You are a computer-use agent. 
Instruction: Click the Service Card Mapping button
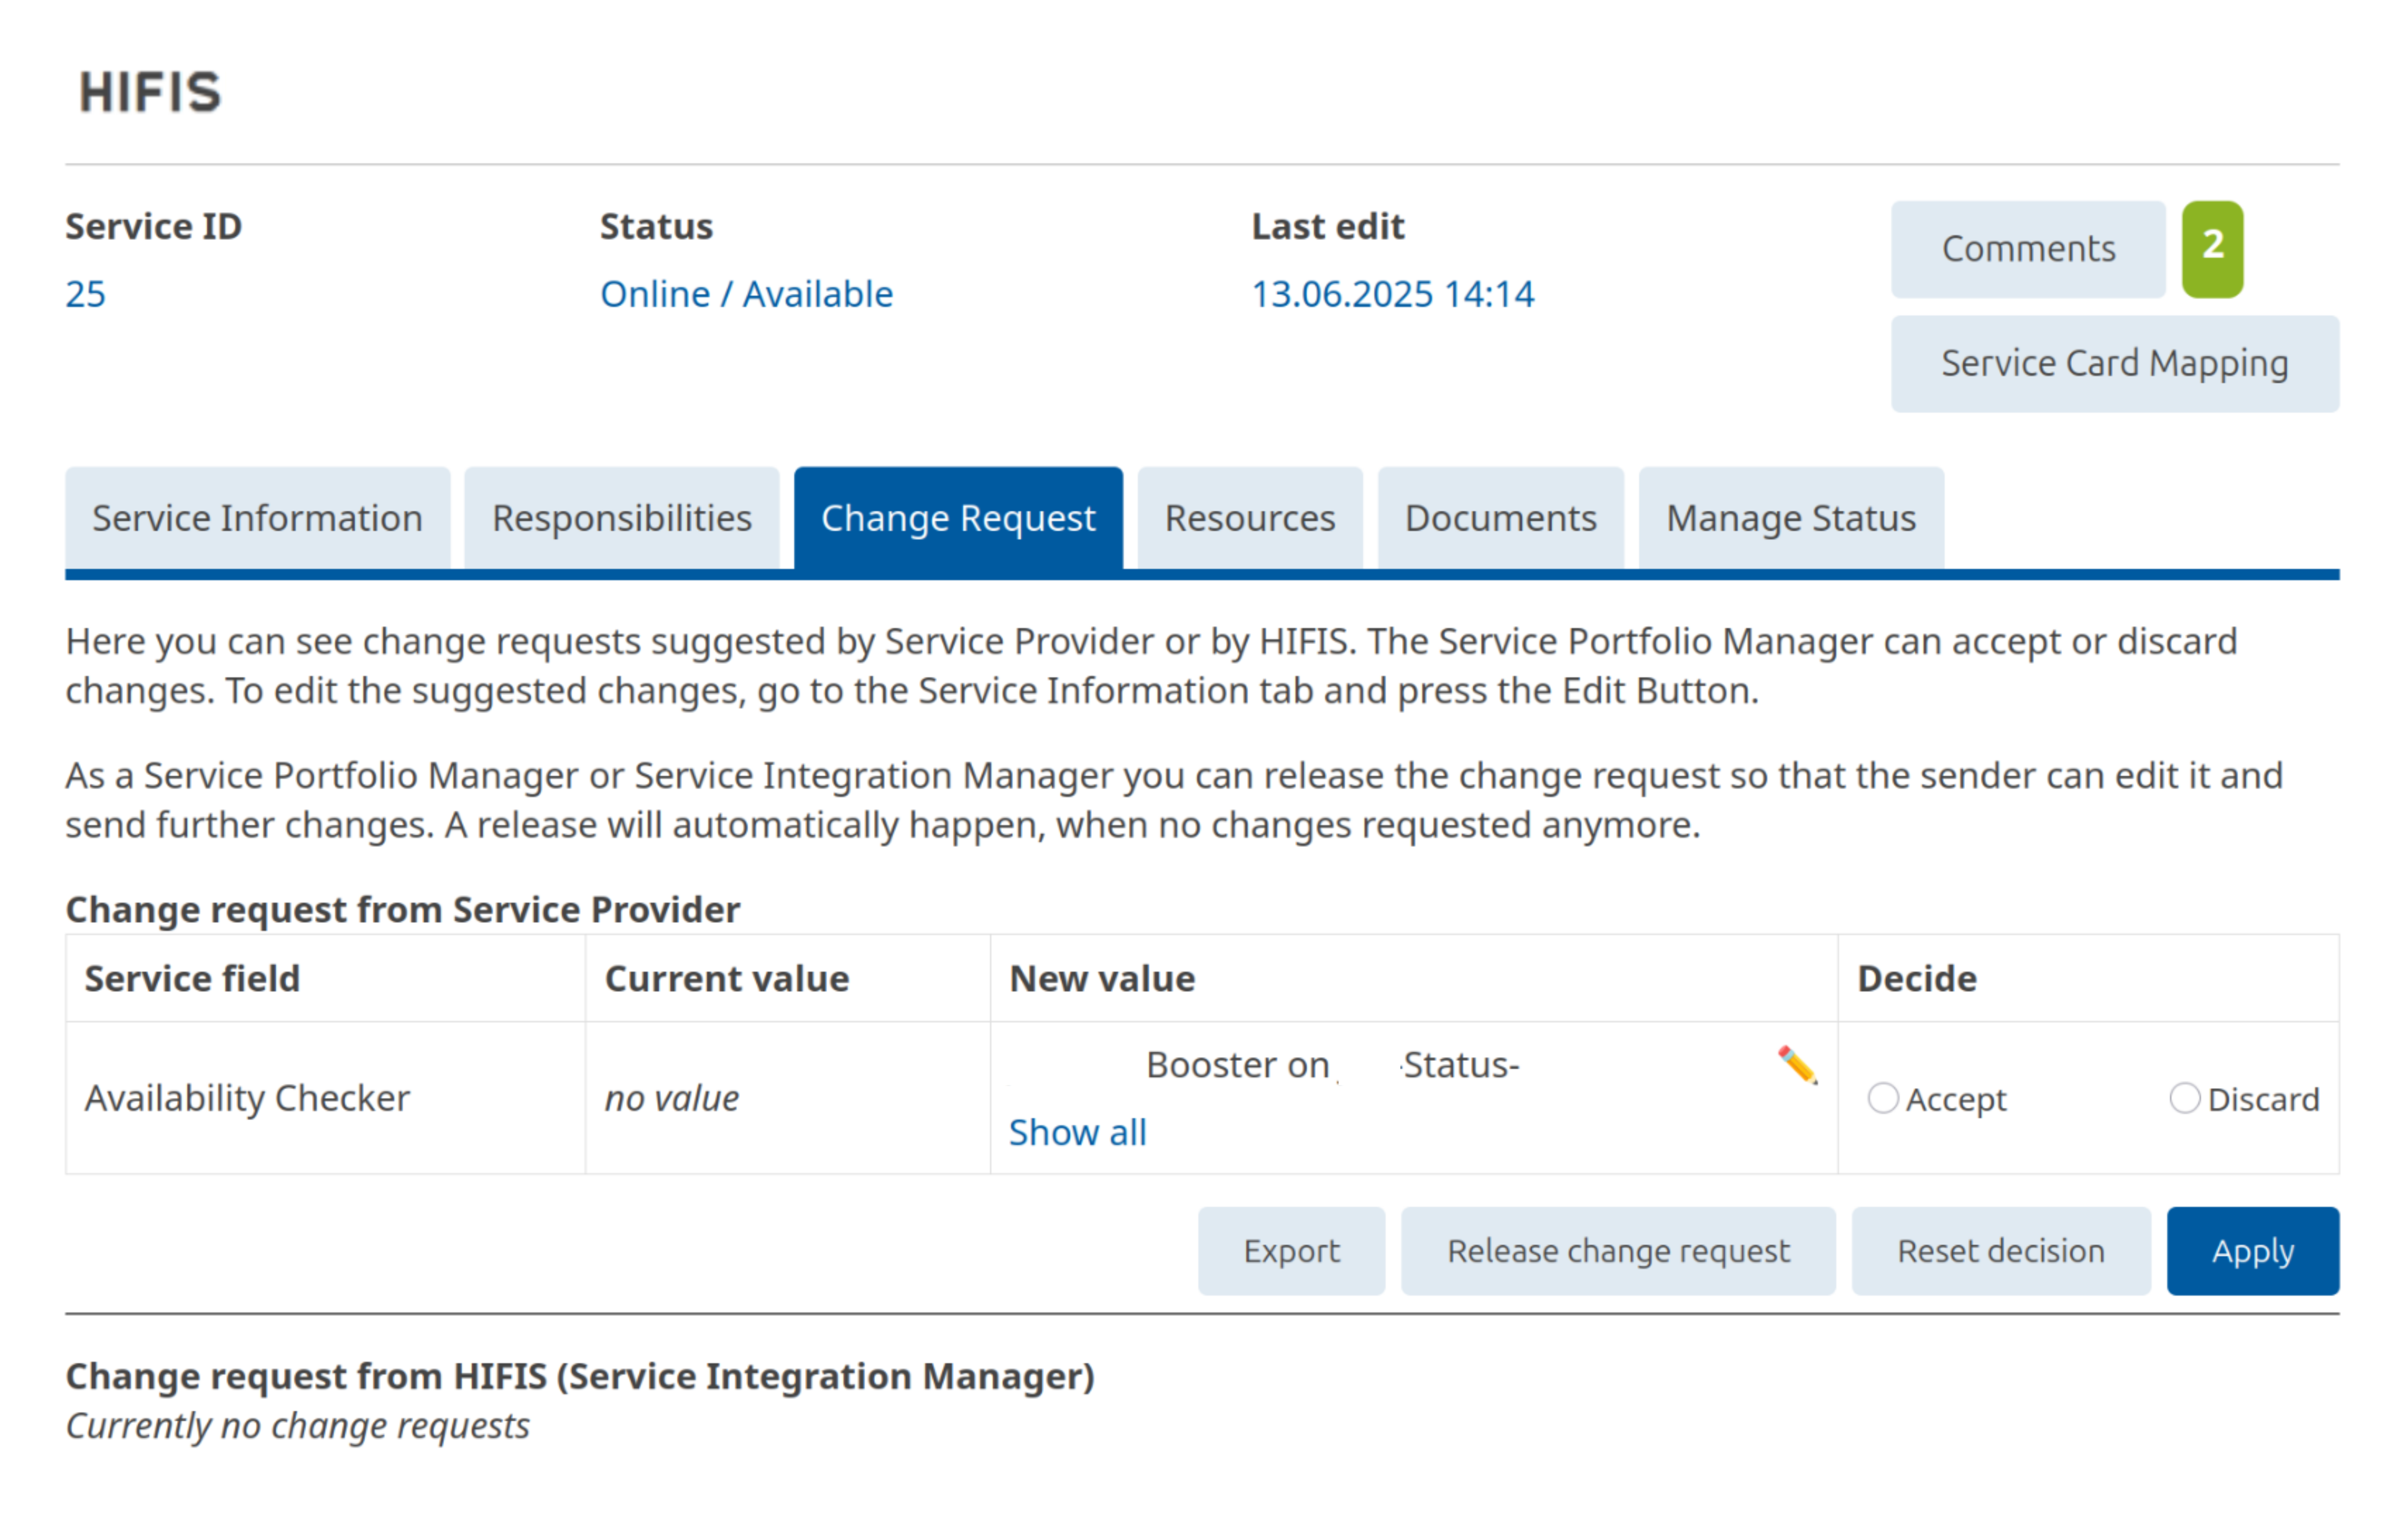2115,364
